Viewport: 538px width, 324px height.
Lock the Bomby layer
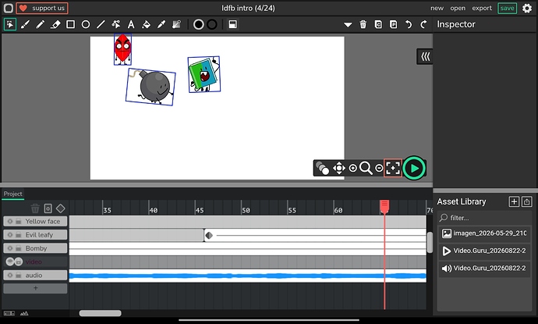click(x=19, y=248)
